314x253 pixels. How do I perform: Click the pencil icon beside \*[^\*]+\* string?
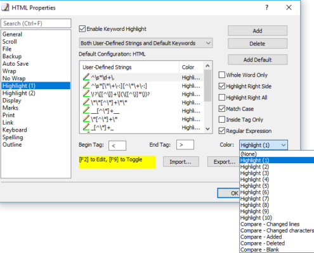click(x=86, y=119)
